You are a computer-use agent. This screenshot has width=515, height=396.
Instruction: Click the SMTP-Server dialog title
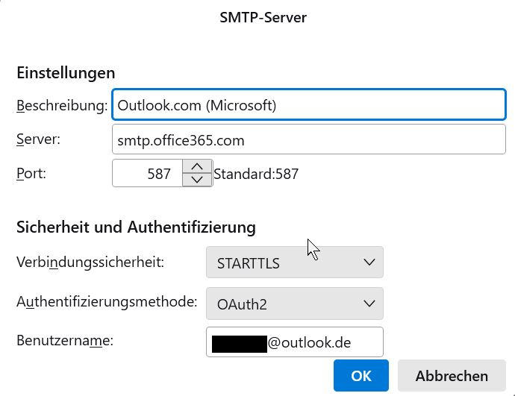point(263,17)
